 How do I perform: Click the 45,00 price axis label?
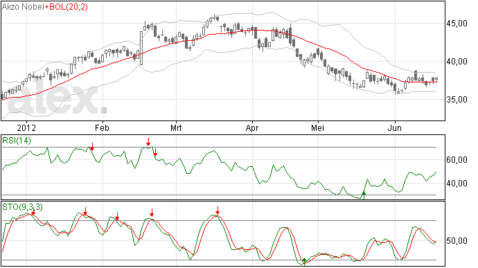coord(457,24)
